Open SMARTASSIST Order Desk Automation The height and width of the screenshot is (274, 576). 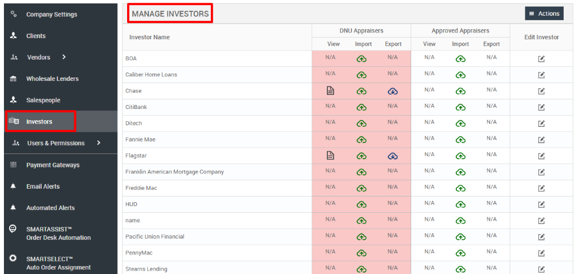pyautogui.click(x=58, y=233)
